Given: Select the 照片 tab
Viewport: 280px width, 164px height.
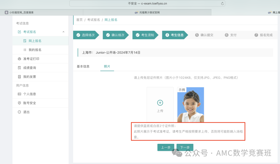Looking at the screenshot, I should click(x=107, y=66).
